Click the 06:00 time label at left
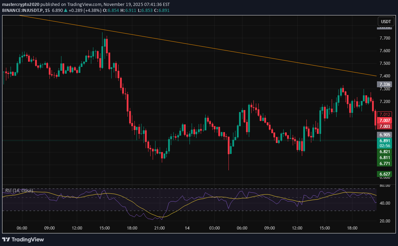Screen dimensions: 398x246 point(22,228)
